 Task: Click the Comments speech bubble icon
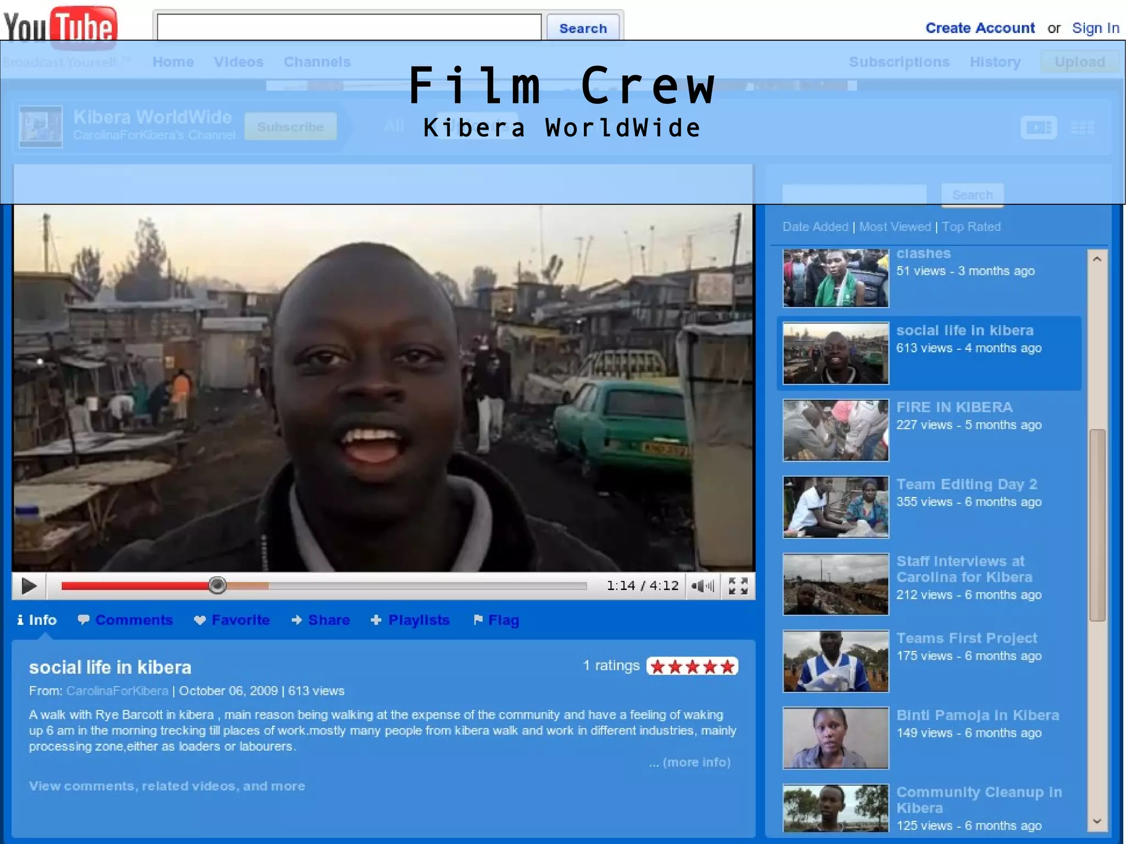coord(84,620)
